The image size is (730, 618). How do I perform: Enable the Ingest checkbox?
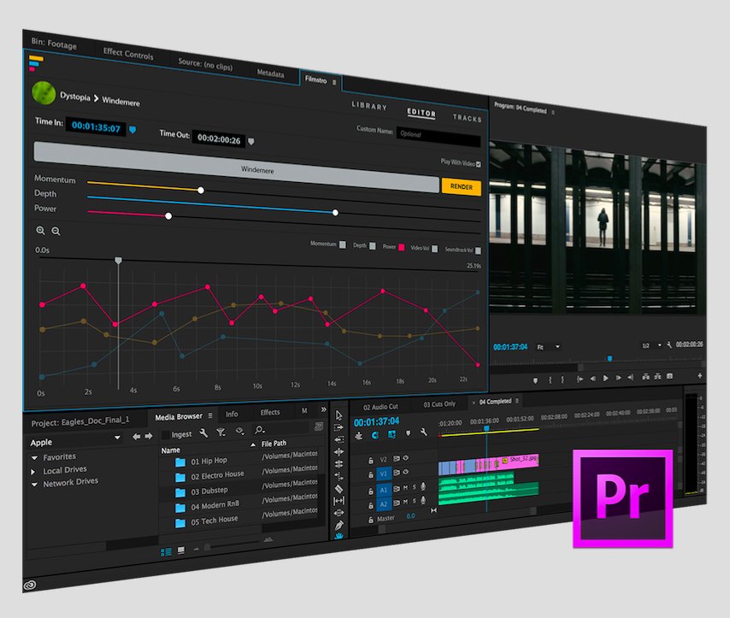pyautogui.click(x=165, y=435)
